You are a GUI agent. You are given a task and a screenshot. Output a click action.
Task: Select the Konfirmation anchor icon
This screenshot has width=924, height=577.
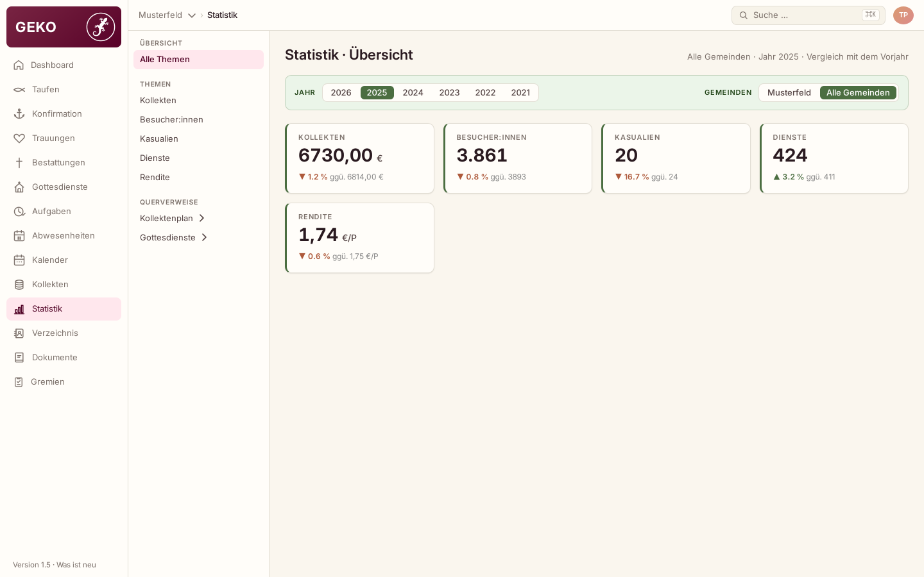pyautogui.click(x=19, y=113)
